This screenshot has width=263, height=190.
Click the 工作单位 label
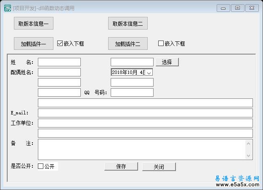click(x=22, y=123)
